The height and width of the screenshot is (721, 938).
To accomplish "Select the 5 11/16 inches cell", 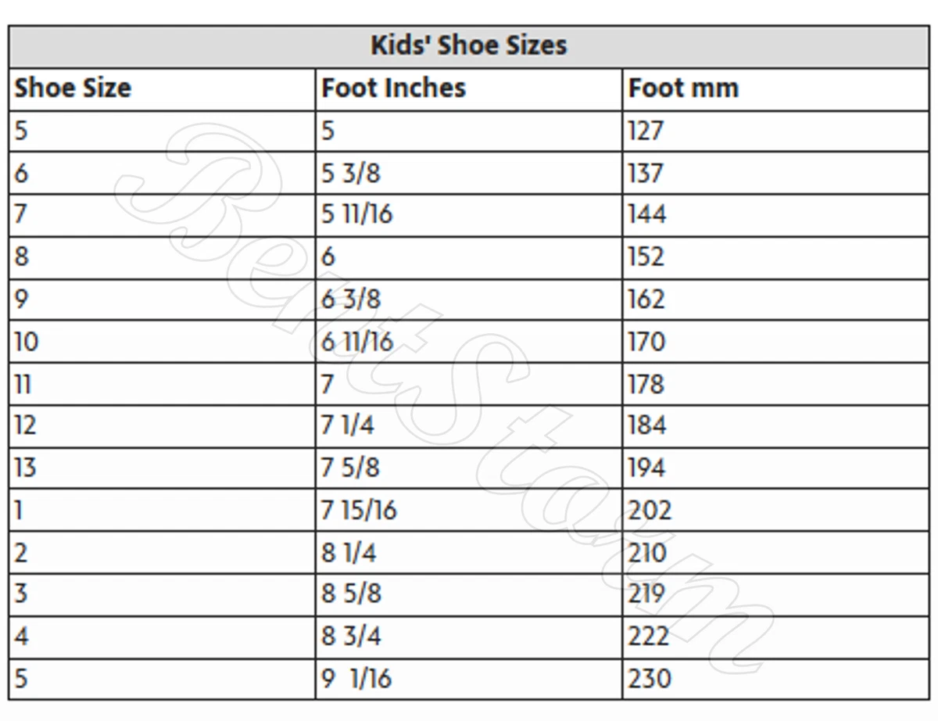I will [x=469, y=215].
